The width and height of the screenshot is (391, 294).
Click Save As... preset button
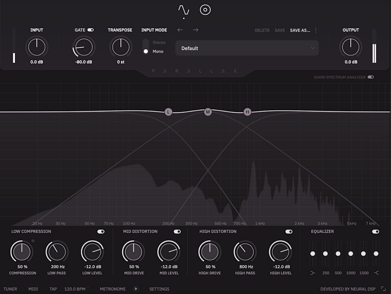tap(300, 31)
